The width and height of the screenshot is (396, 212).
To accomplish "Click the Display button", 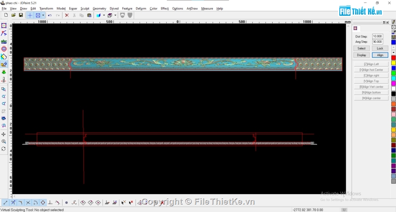I will tap(361, 55).
